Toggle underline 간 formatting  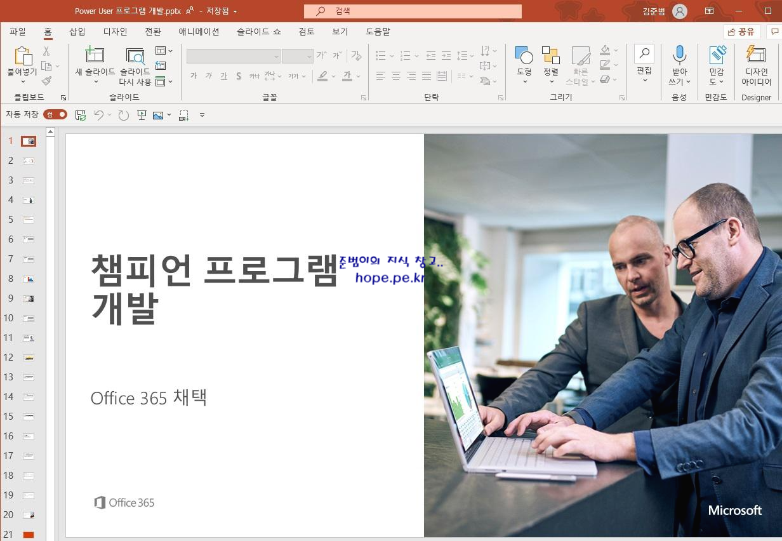[223, 76]
